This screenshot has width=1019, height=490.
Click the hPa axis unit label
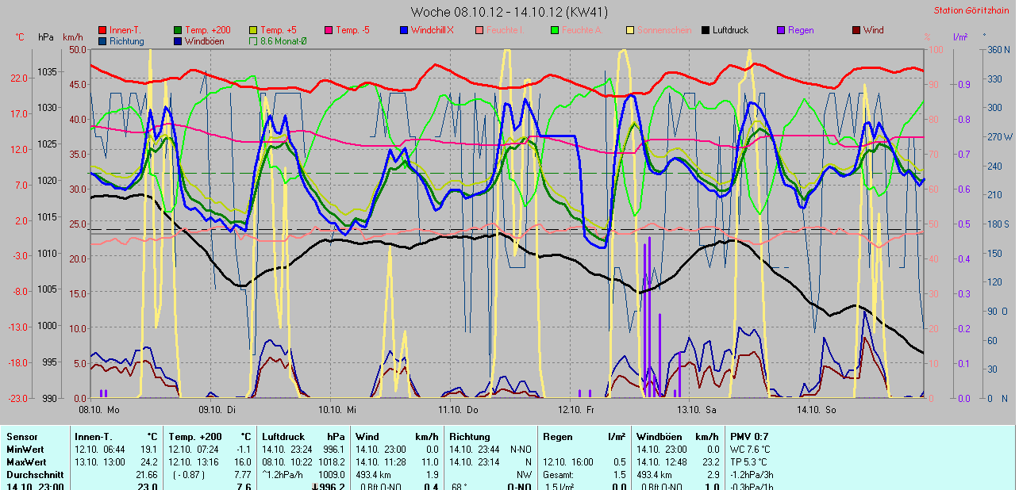45,37
